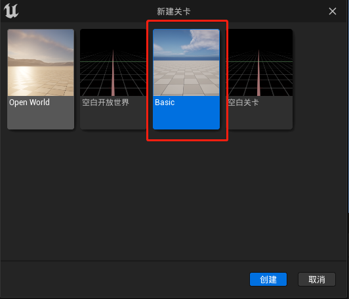The height and width of the screenshot is (299, 349).
Task: Click the 创建 button to create level
Action: [268, 279]
